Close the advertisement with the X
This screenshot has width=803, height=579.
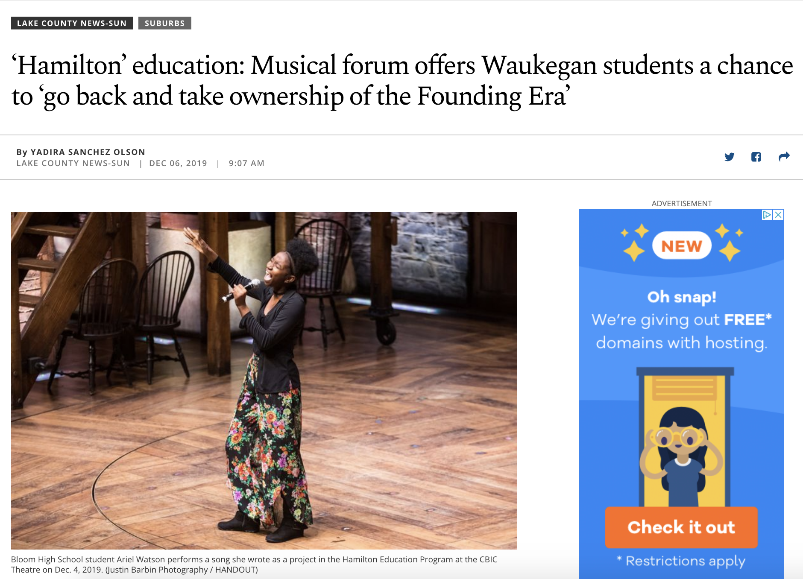pyautogui.click(x=779, y=215)
